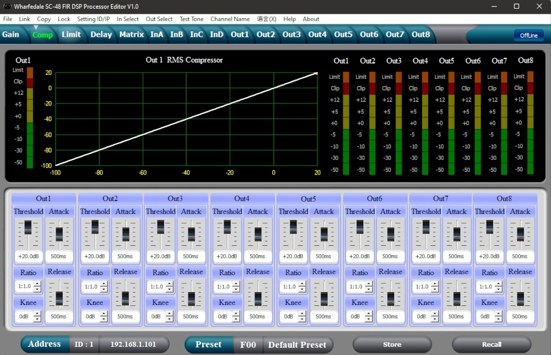551x355 pixels.
Task: Go to the Delay tab
Action: 101,34
